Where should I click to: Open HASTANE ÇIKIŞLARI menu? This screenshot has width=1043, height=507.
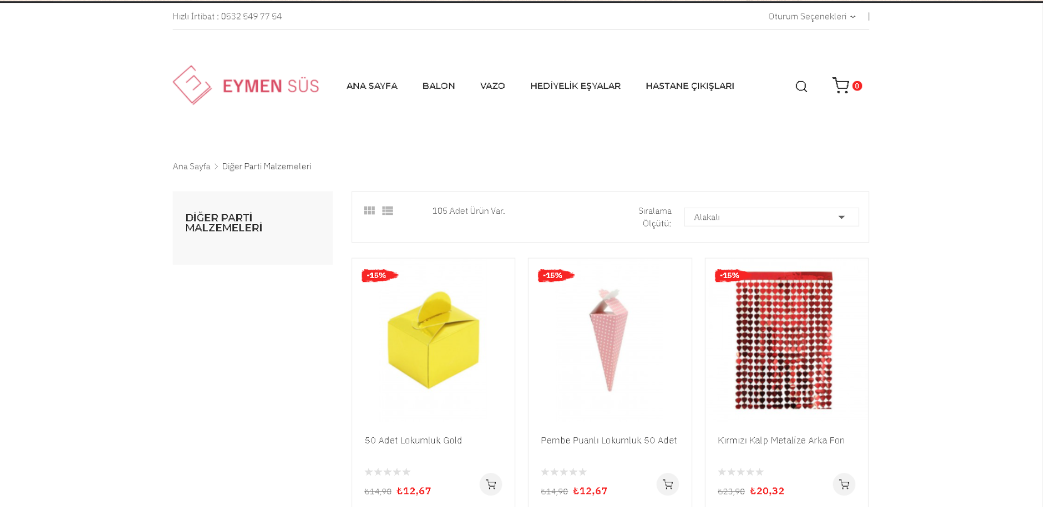tap(690, 86)
